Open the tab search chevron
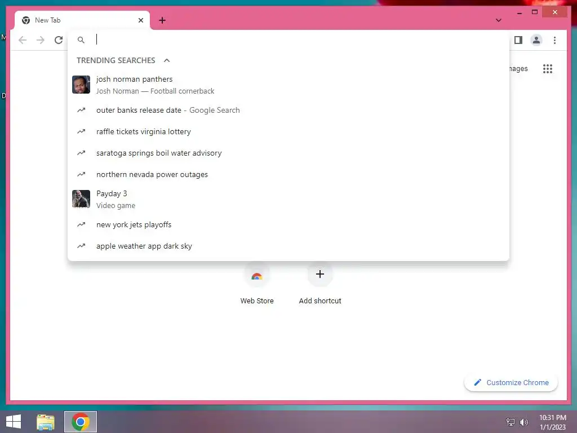The height and width of the screenshot is (433, 577). (498, 20)
